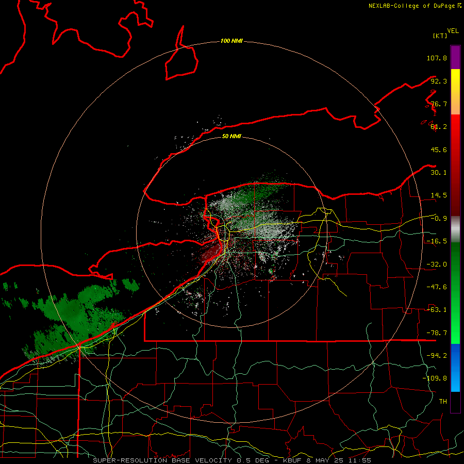Select the 50 NMI range ring label

coord(231,136)
